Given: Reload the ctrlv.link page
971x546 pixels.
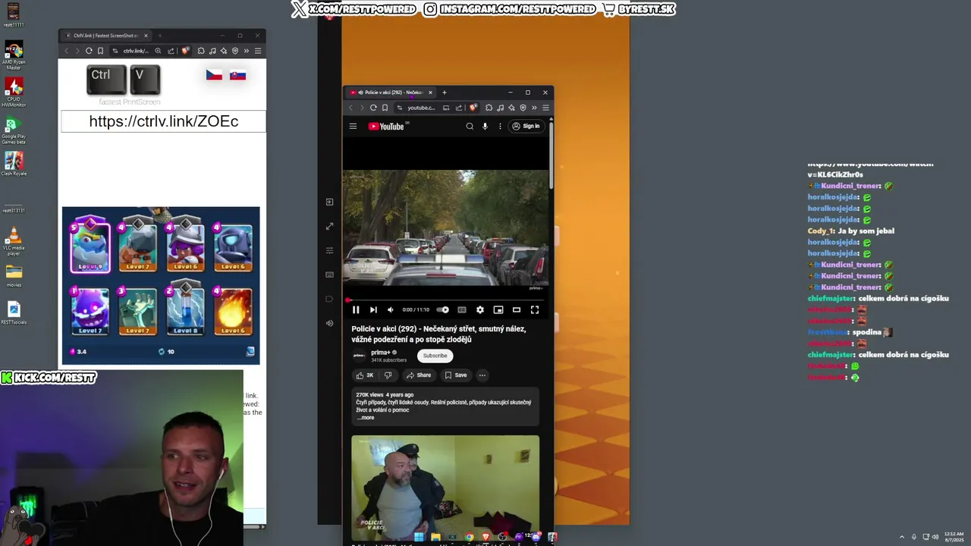Looking at the screenshot, I should 89,51.
